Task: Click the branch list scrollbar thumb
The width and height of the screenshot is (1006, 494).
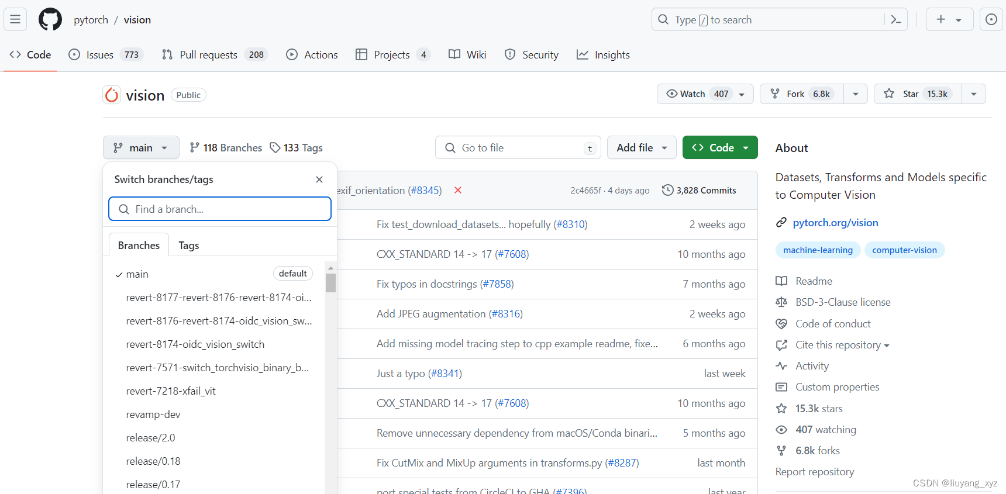Action: (x=330, y=283)
